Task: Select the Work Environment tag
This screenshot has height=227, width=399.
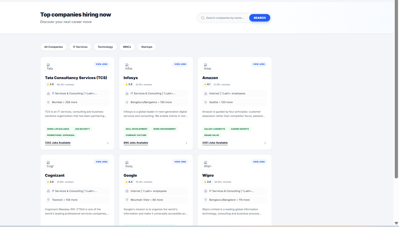Action: pos(165,129)
